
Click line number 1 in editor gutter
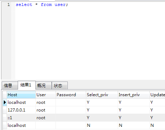[9, 5]
